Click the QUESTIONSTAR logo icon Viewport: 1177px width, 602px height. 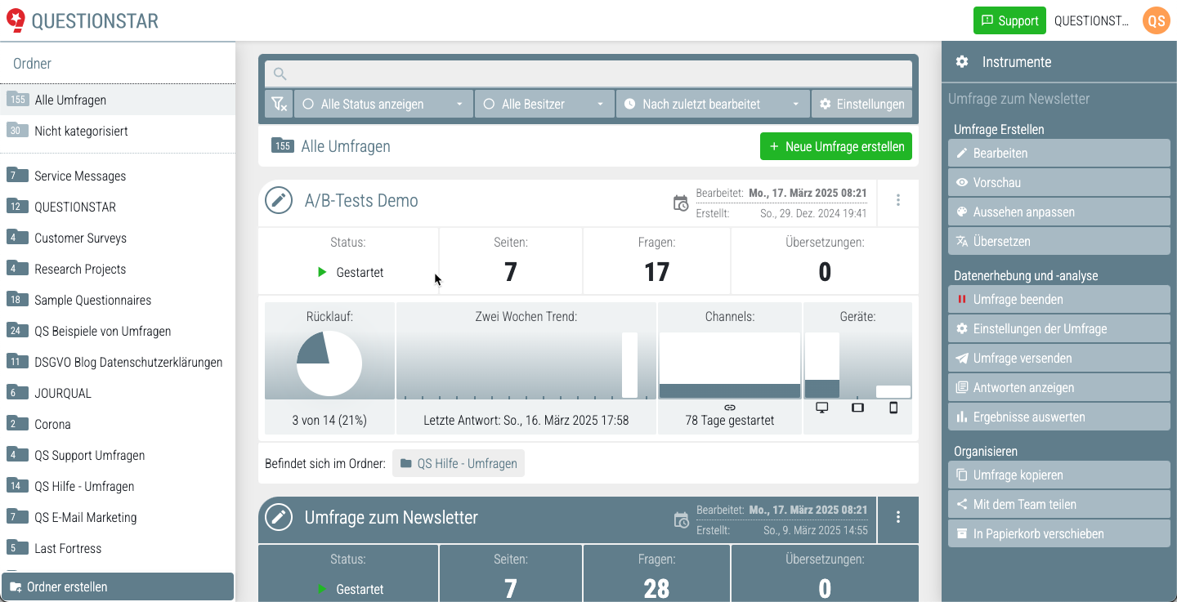(x=15, y=20)
